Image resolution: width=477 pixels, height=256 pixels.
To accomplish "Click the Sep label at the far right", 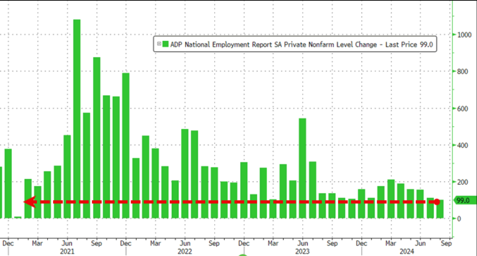I will [446, 244].
